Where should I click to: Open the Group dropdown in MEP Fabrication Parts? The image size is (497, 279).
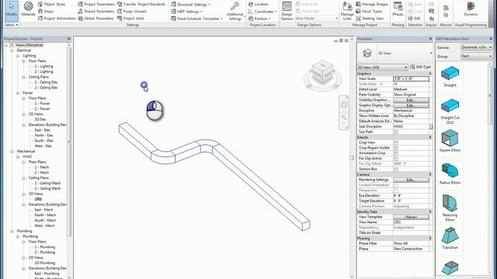click(x=476, y=56)
